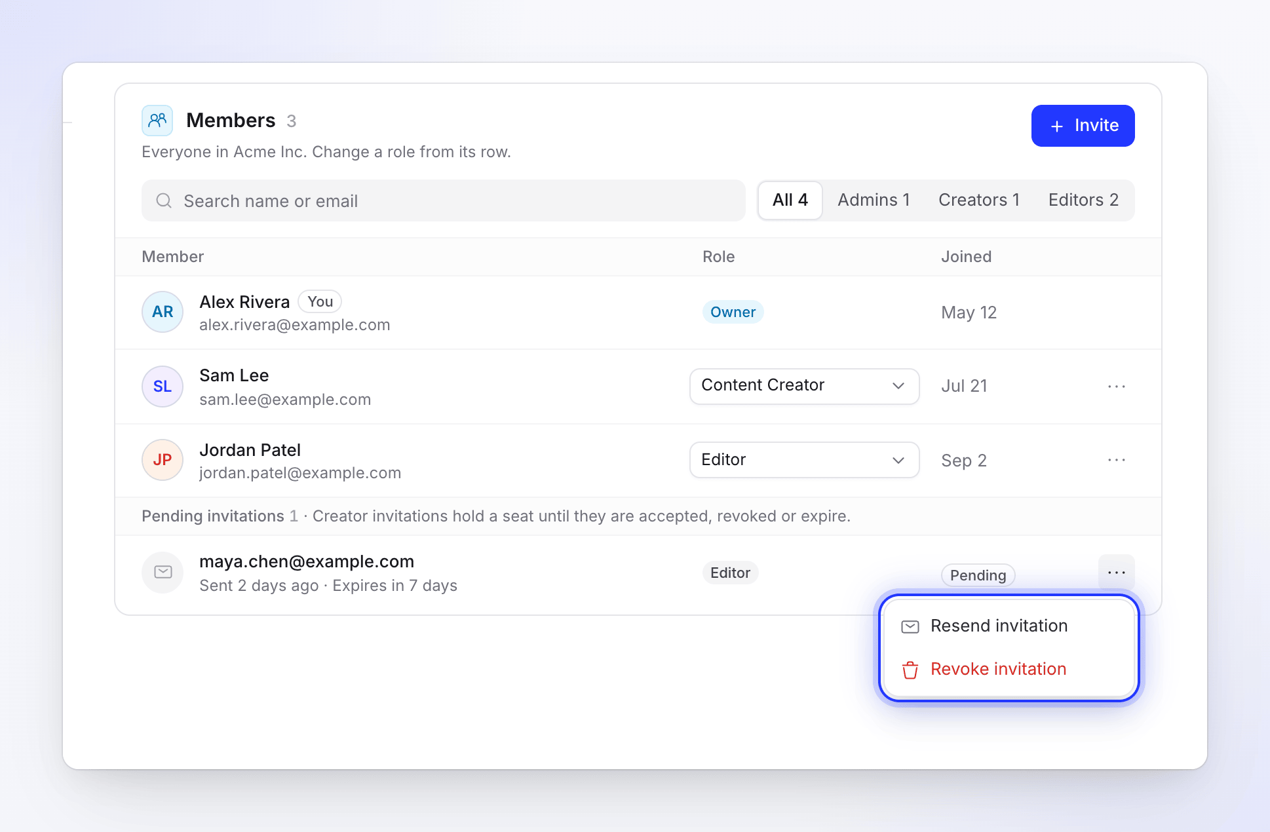The height and width of the screenshot is (832, 1270).
Task: Click the blue Invite button
Action: [x=1083, y=126]
